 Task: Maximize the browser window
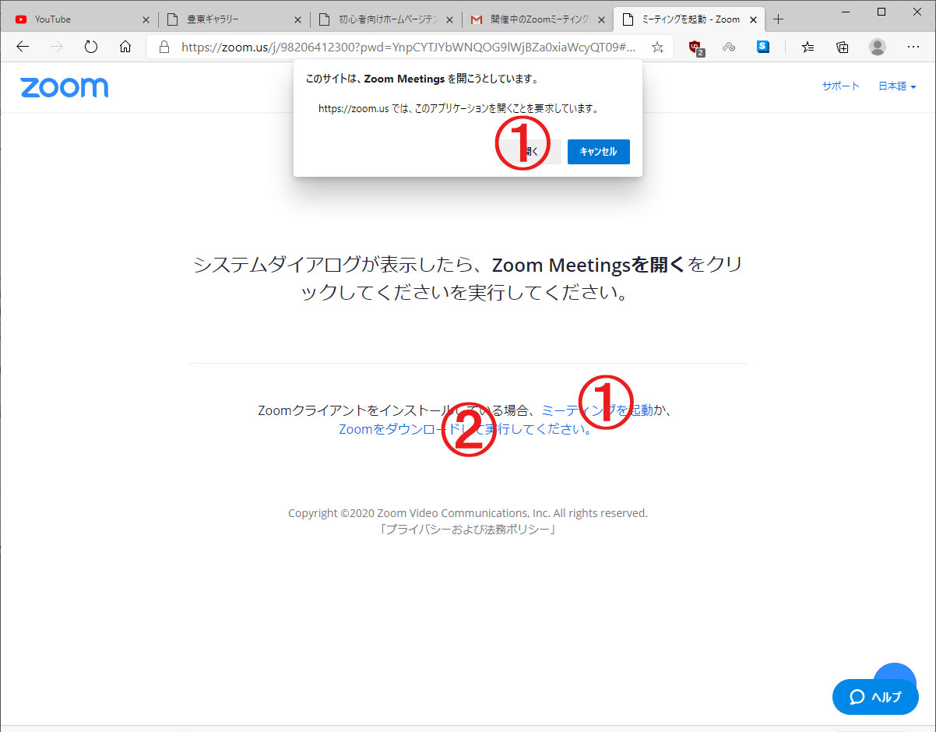[881, 12]
